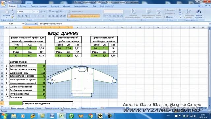Switch to sheet tab Вязание переда
211x119 pixels.
pos(52,108)
